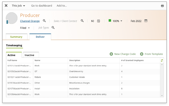The image size is (169, 106).
Task: Click the Sales / Client Contact search icon
Action: pyautogui.click(x=82, y=21)
